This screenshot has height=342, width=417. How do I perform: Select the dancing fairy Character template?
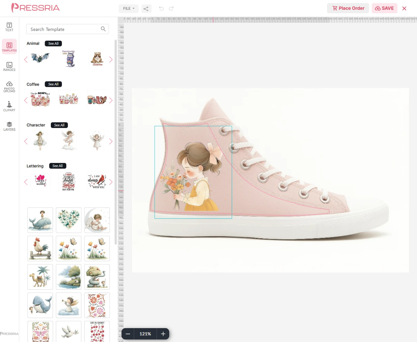(x=69, y=140)
